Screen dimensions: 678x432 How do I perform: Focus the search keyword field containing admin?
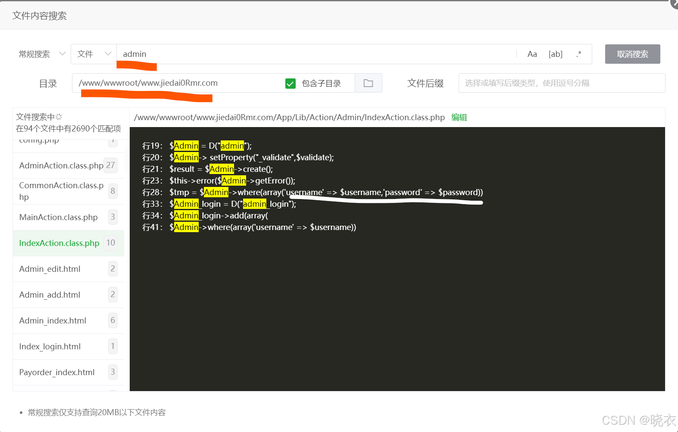pos(316,54)
